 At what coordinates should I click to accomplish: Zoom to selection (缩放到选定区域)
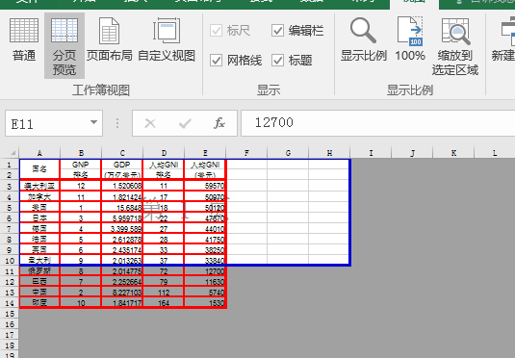pyautogui.click(x=455, y=46)
